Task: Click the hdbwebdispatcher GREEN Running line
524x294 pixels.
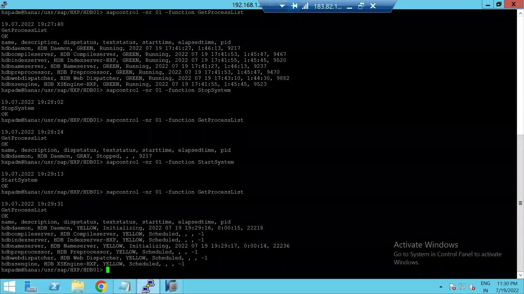Action: click(x=145, y=78)
